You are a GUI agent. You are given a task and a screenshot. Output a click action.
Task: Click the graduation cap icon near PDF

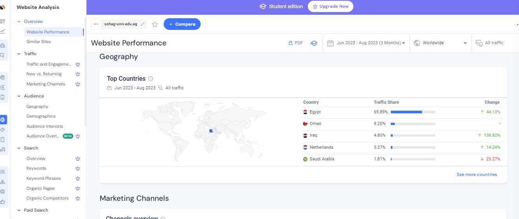[314, 43]
